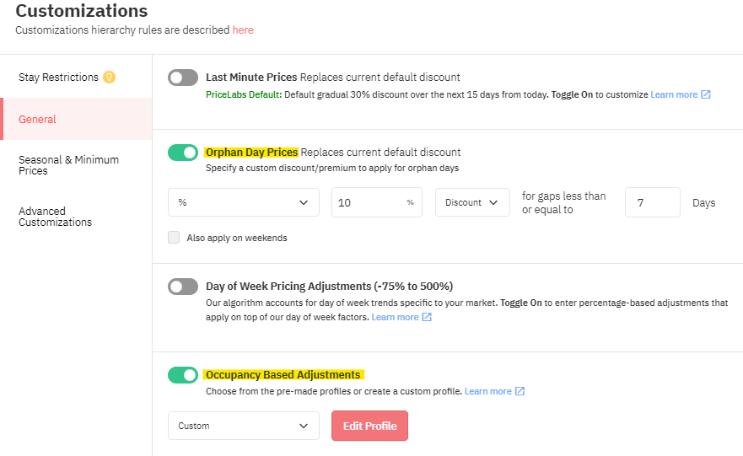
Task: Open the % unit type dropdown
Action: (244, 202)
